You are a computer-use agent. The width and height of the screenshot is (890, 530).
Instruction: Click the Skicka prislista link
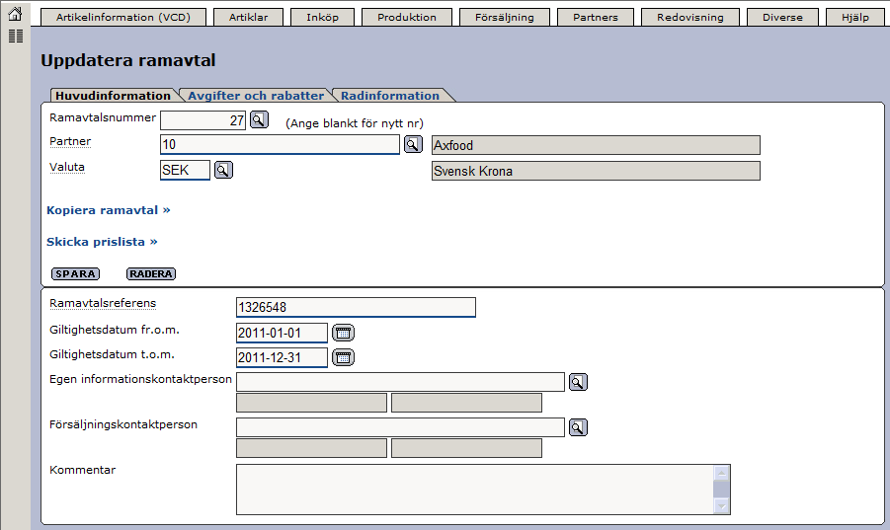click(102, 242)
